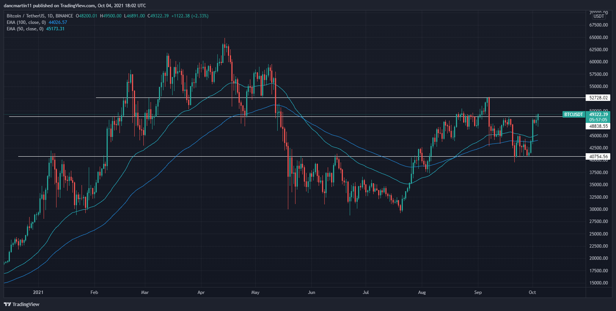Click the BTCUSDT current price tag
Image resolution: width=616 pixels, height=311 pixels.
(573, 115)
